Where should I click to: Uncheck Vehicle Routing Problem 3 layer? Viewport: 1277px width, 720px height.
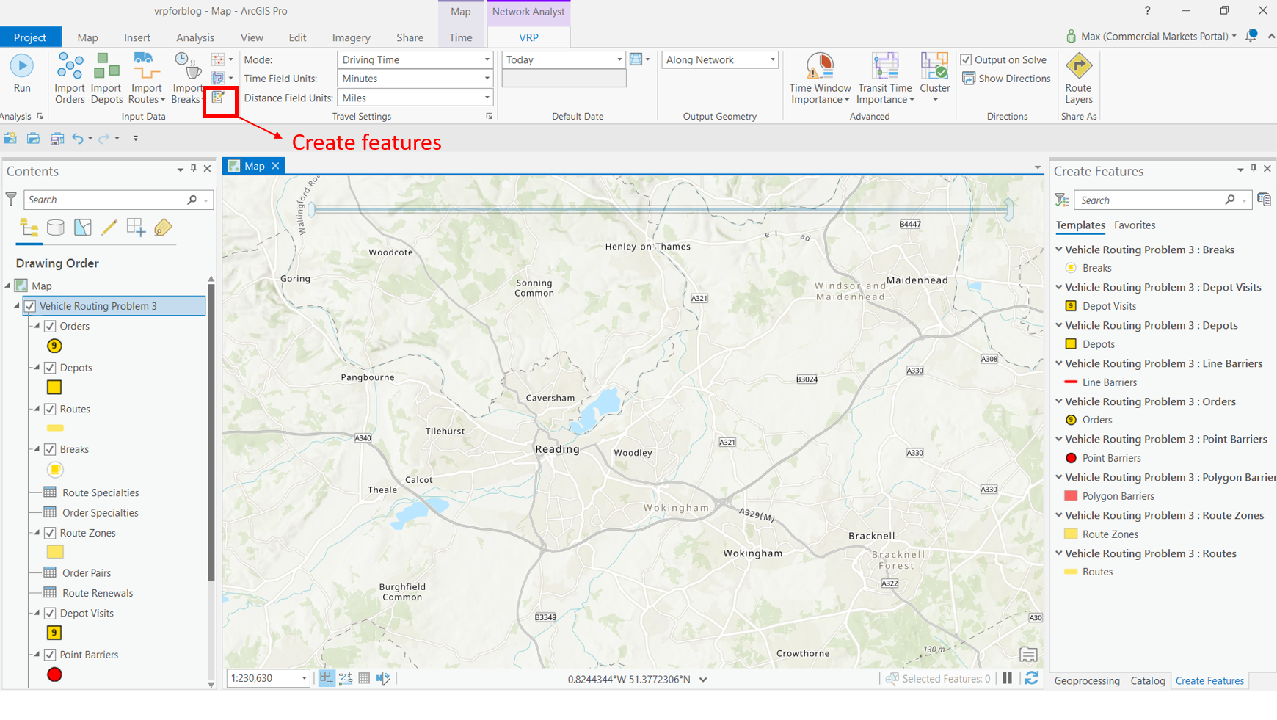[30, 306]
